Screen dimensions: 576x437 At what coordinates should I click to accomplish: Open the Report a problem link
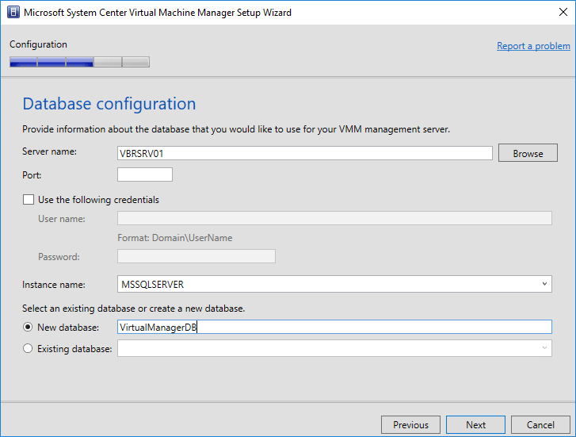[533, 46]
